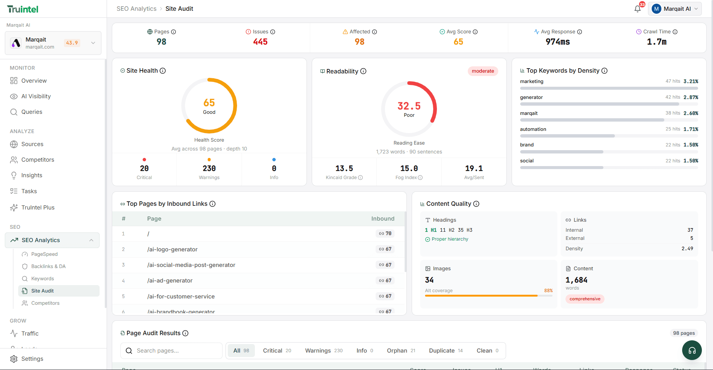Select Sources under Analyze
Viewport: 713px width, 370px height.
pos(33,144)
